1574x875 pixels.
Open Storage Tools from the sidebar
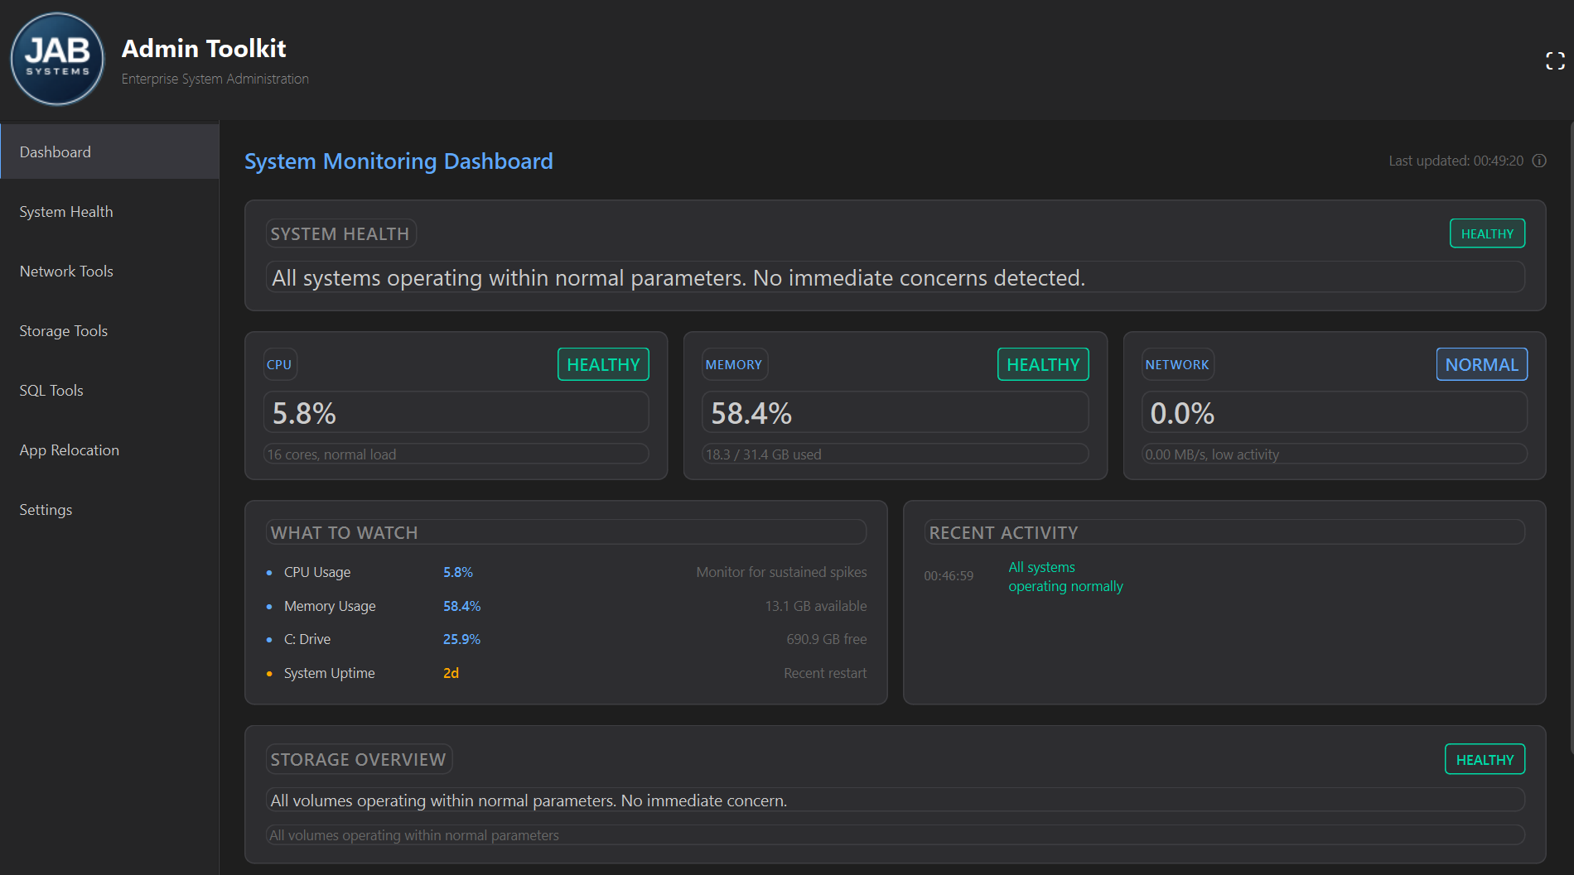coord(63,330)
